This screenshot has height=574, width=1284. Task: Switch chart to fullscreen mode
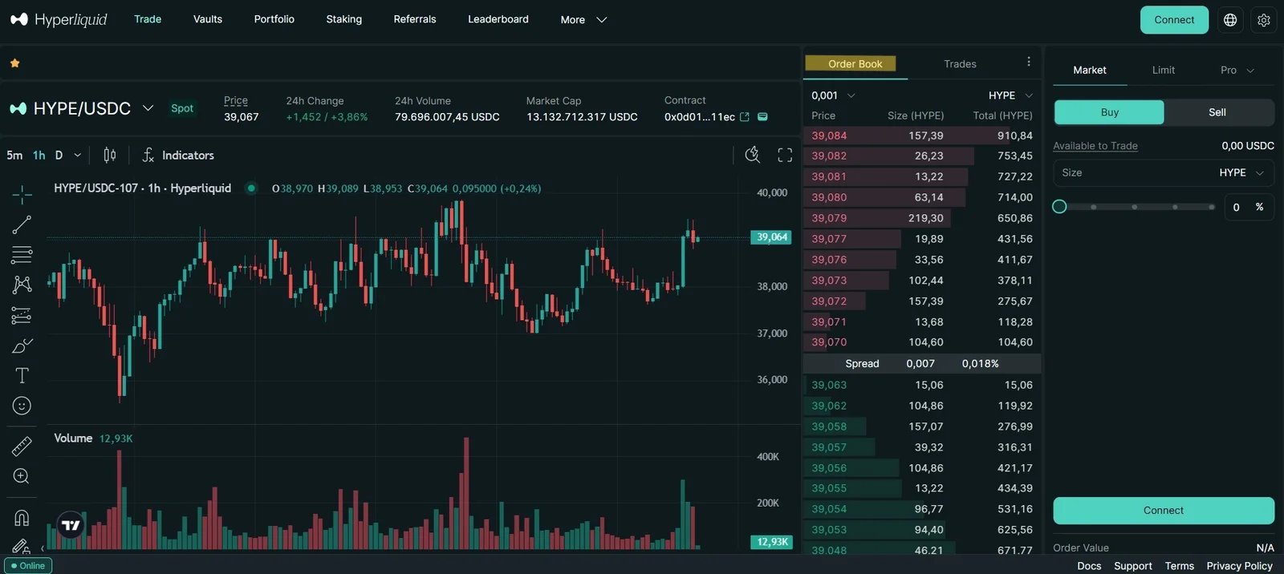[x=785, y=155]
